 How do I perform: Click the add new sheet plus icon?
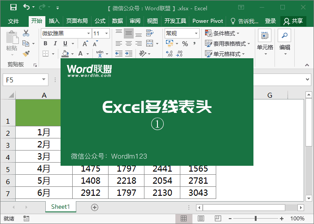click(x=94, y=207)
